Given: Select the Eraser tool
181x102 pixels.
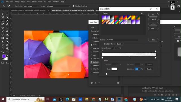Looking at the screenshot, I should pos(7,35).
